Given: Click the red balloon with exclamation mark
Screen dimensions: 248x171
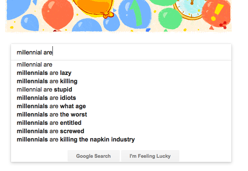Looking at the screenshot, I should pos(216,11).
